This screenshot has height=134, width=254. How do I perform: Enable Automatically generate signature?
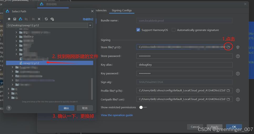(174, 30)
